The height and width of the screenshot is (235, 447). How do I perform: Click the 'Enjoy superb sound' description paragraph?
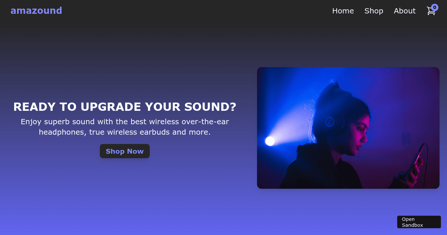(125, 127)
